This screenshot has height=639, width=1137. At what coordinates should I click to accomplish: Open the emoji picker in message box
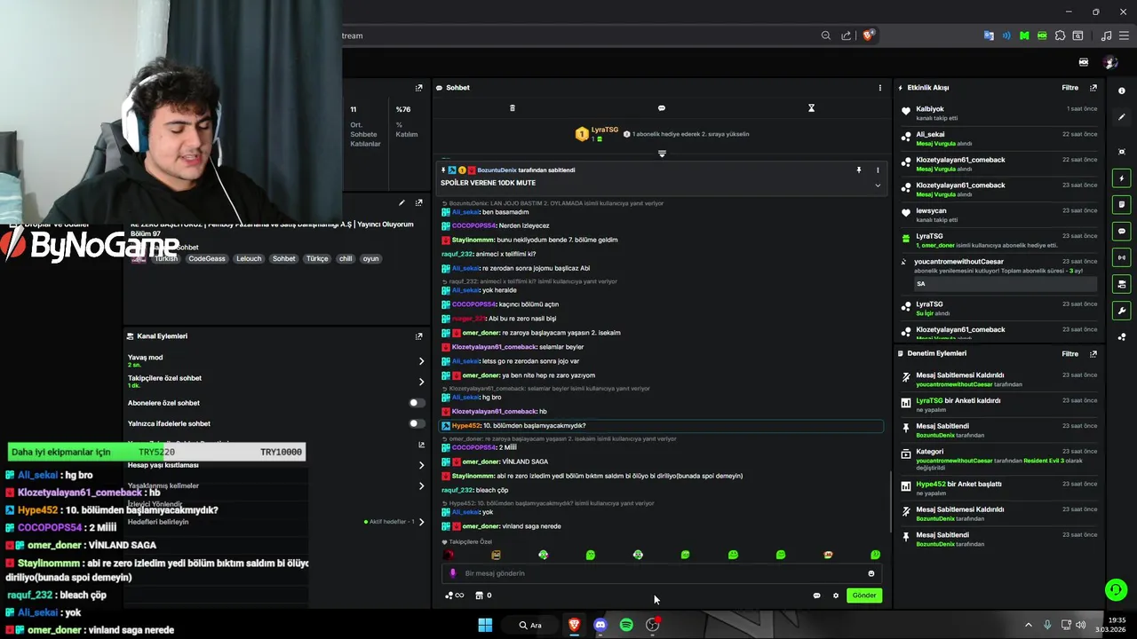871,573
